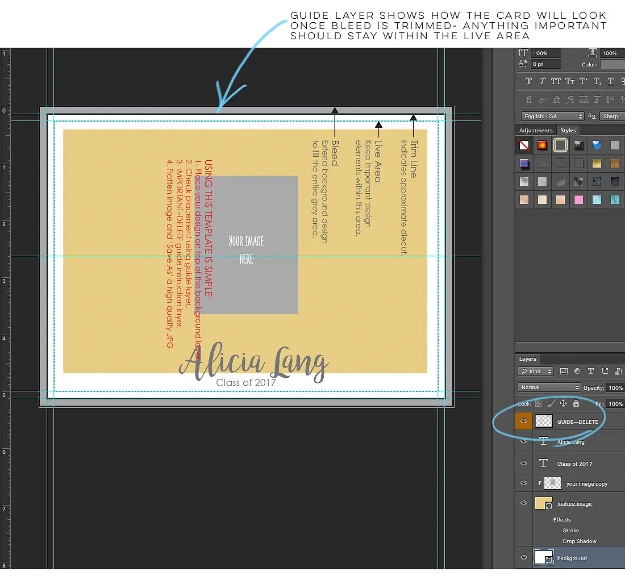625x584 pixels.
Task: Apply Faux Bold in Character panel
Action: (x=528, y=81)
